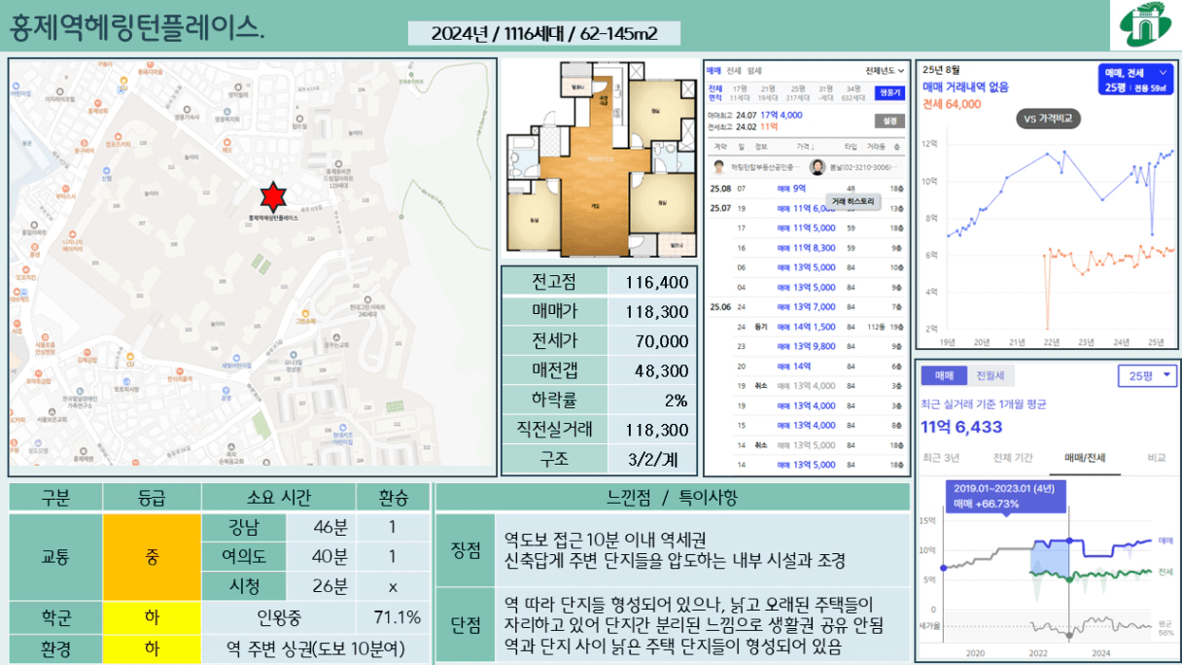Toggle the 전월세 button in lower chart
The image size is (1182, 665).
991,375
